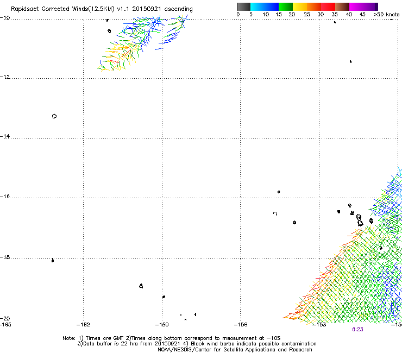
Task: Click the red 30-35 knots color band
Action: point(328,7)
